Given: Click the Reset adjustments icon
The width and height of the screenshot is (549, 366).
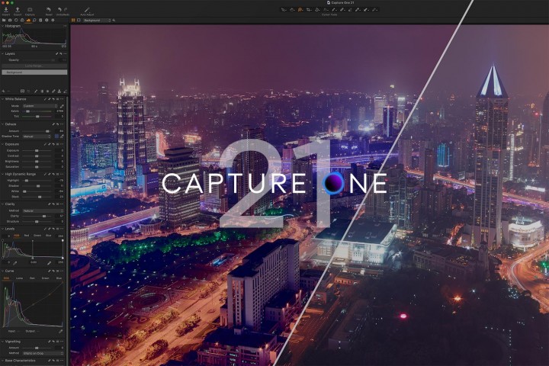Looking at the screenshot, I should [x=49, y=10].
